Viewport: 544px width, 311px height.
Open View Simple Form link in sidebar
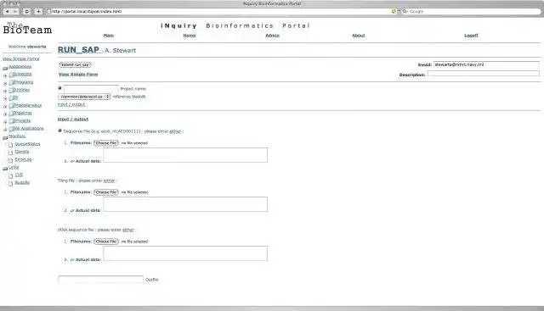point(20,59)
